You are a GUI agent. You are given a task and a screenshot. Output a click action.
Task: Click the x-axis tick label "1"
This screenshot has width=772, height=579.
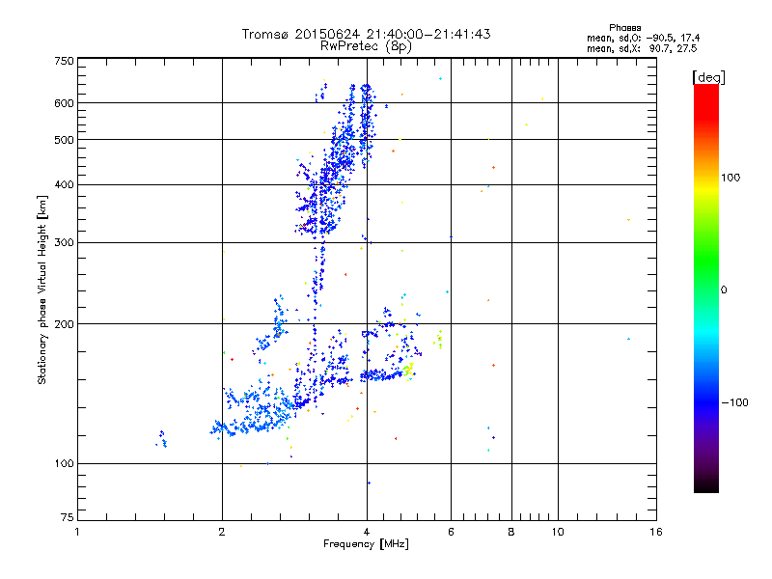tap(77, 532)
